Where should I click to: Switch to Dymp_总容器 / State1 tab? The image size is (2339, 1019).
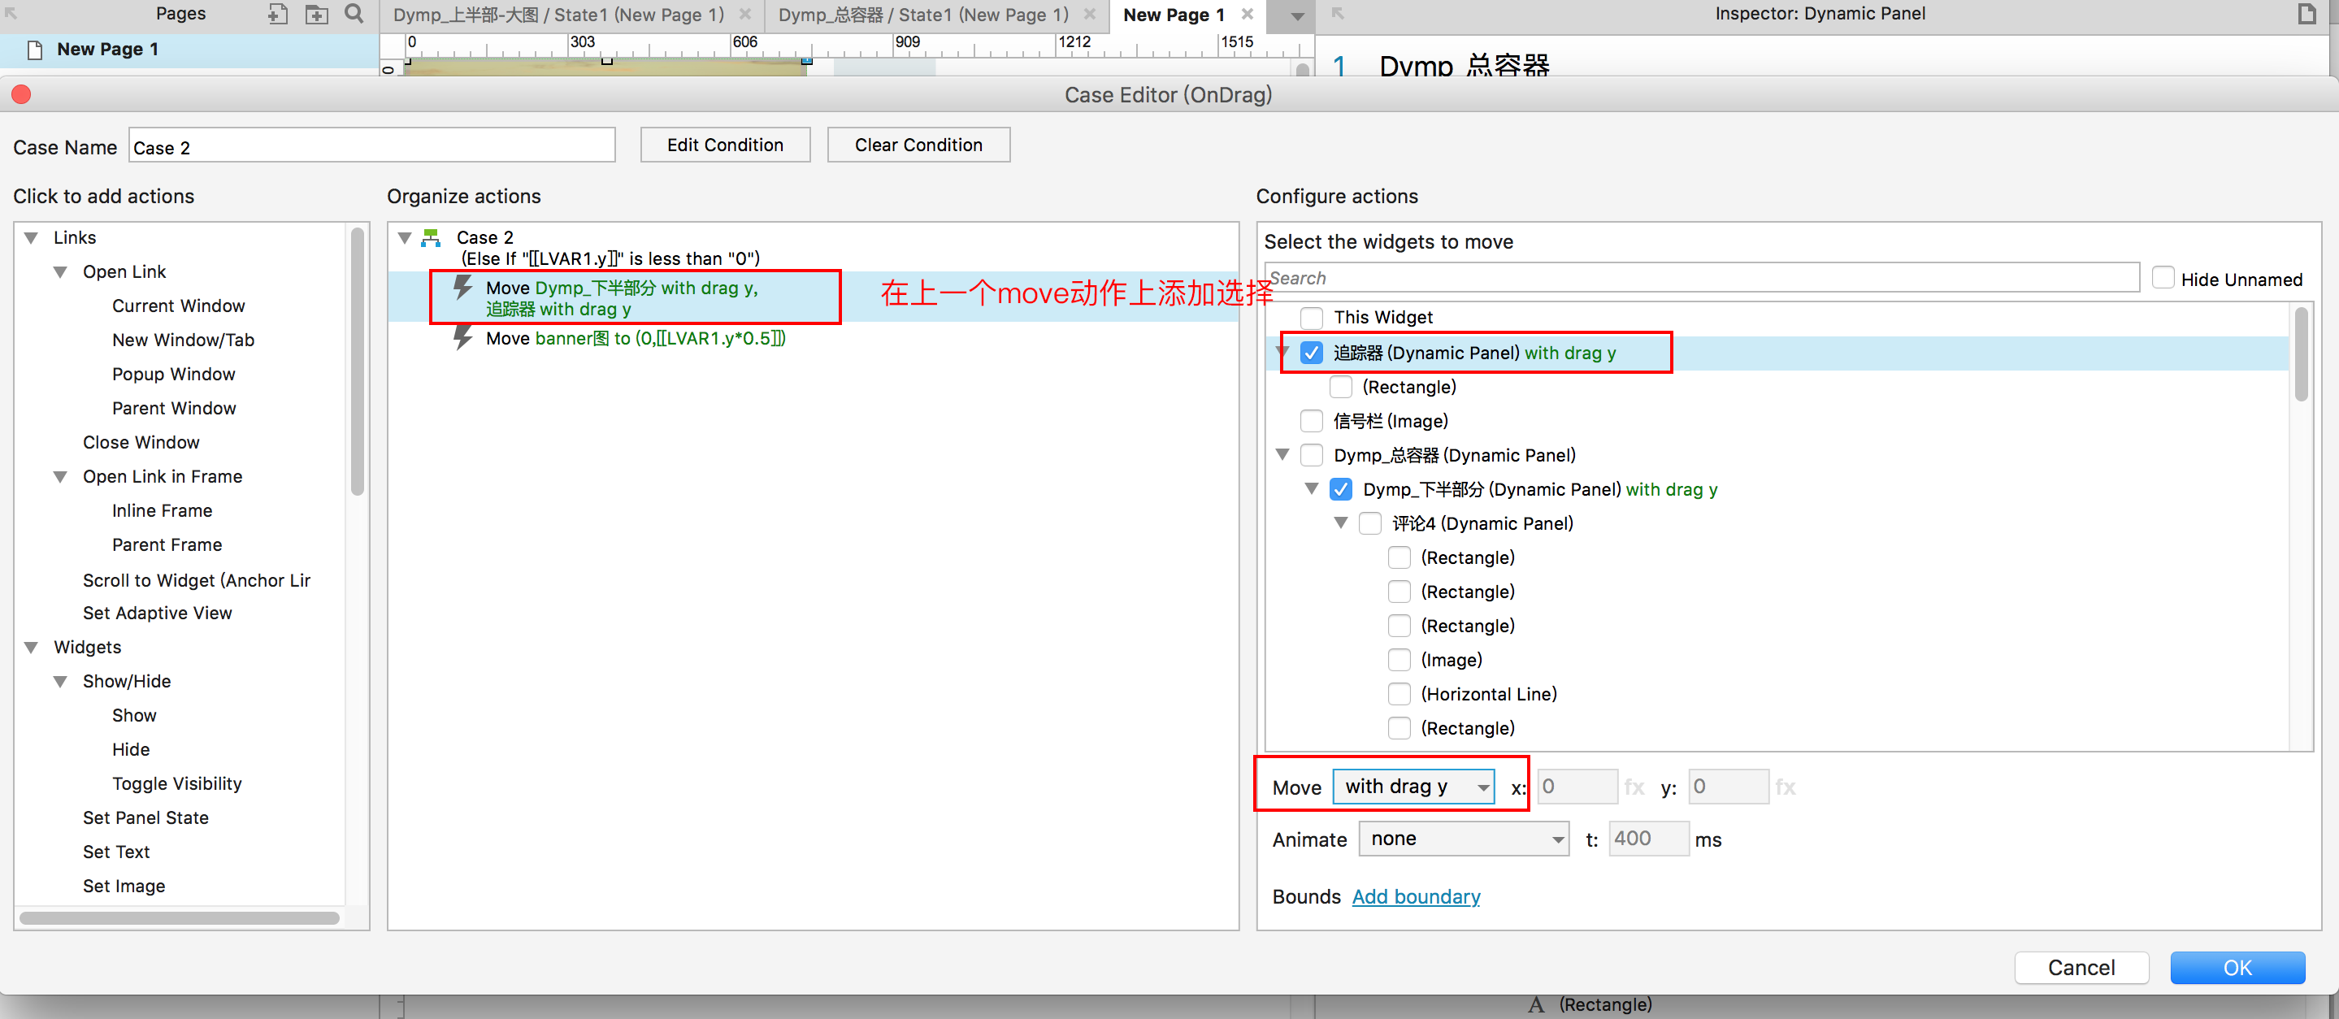click(x=922, y=15)
